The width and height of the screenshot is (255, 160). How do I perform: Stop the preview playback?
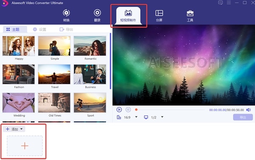(128, 110)
